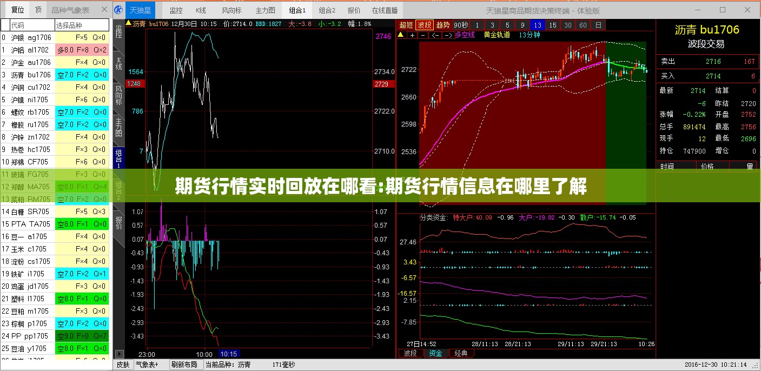
Task: Select PTA TA705 row
Action: coord(55,224)
